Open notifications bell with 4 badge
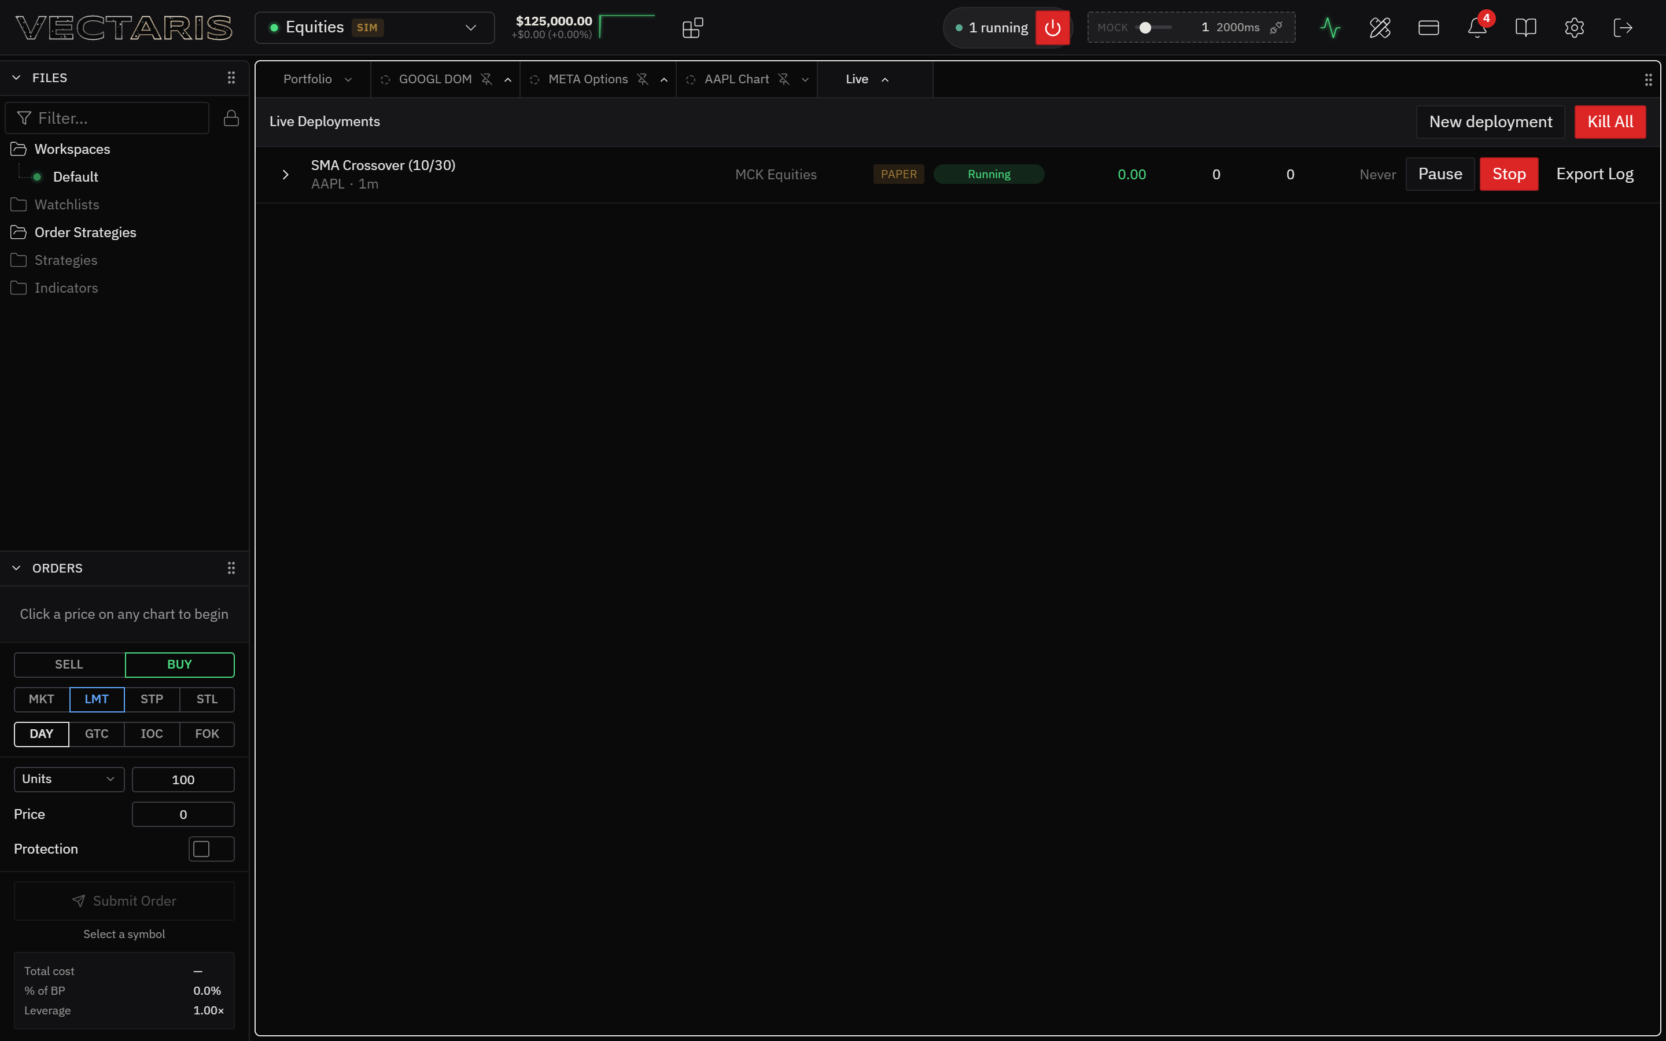The width and height of the screenshot is (1666, 1041). (1477, 28)
